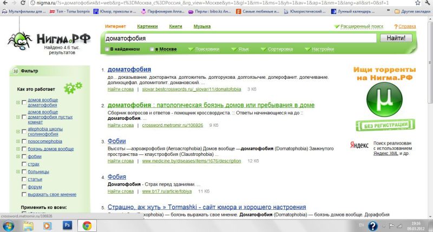
Task: Check the 'форум' filter checkbox
Action: (24, 187)
